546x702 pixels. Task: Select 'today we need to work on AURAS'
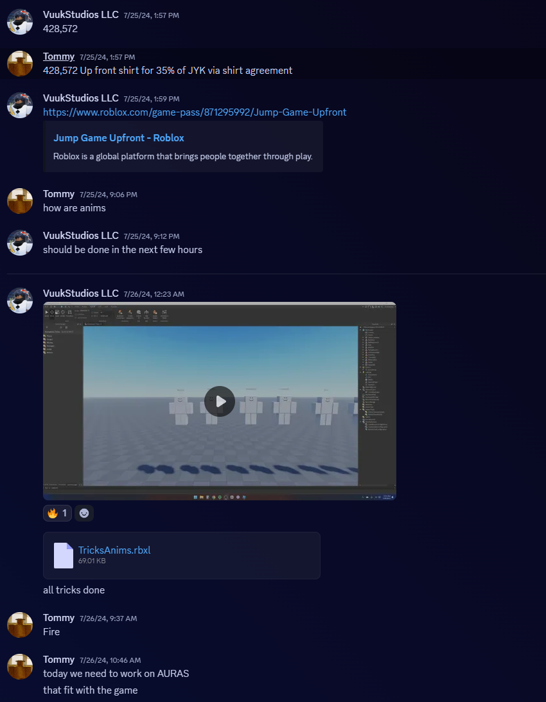pos(116,673)
